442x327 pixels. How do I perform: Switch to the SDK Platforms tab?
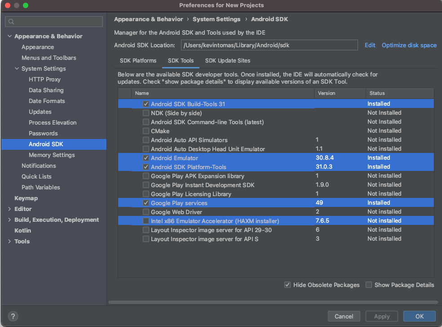[138, 61]
